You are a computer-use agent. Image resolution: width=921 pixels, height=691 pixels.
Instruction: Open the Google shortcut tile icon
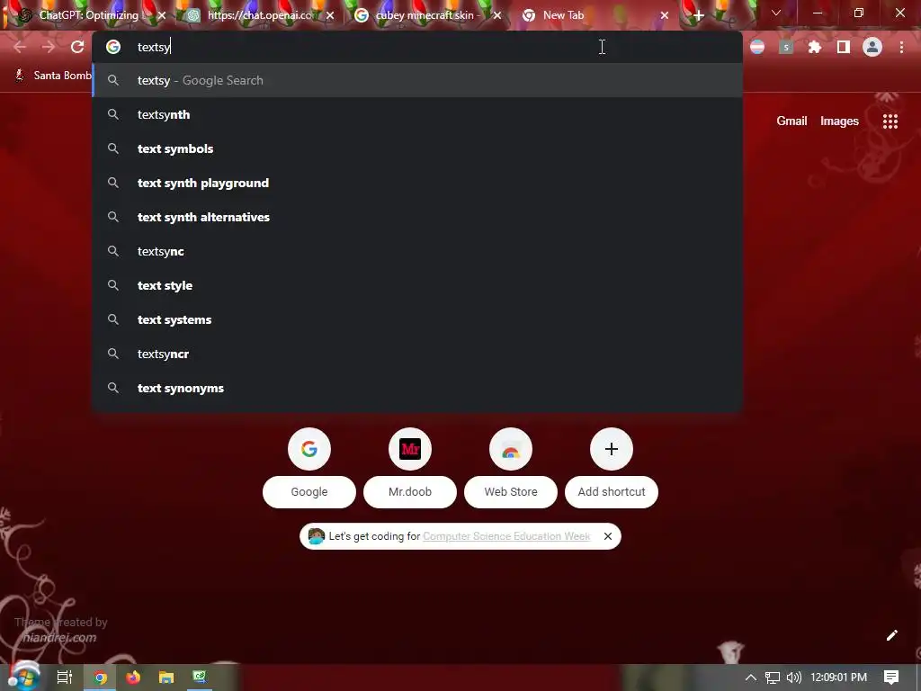[309, 449]
